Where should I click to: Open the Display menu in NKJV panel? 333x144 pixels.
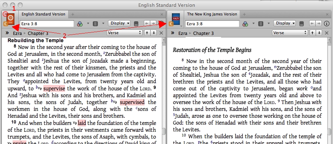click(285, 23)
